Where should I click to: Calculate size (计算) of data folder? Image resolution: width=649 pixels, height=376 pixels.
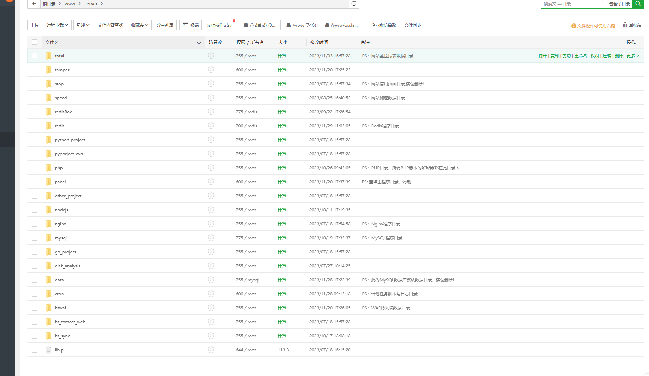(x=282, y=280)
